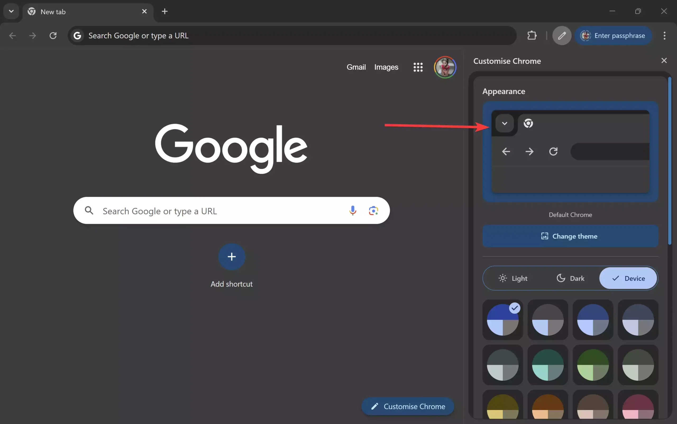Click the Google account profile picture

445,67
